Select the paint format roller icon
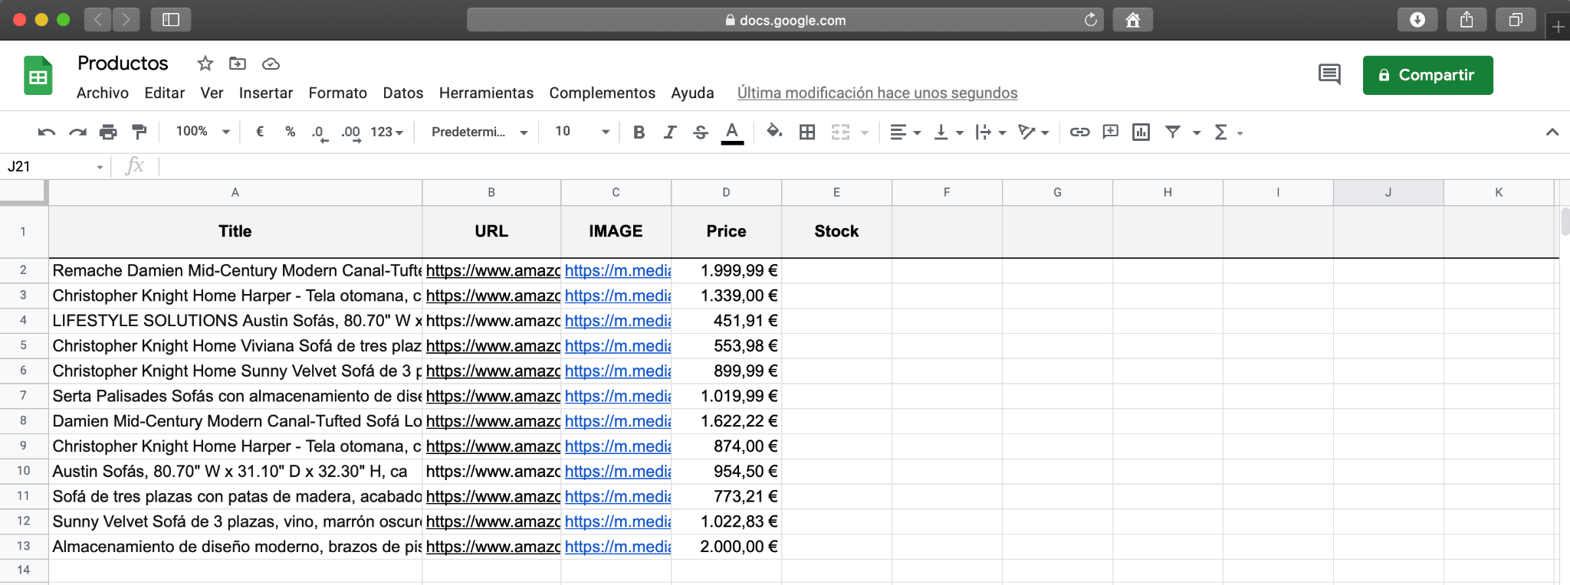 [x=139, y=132]
